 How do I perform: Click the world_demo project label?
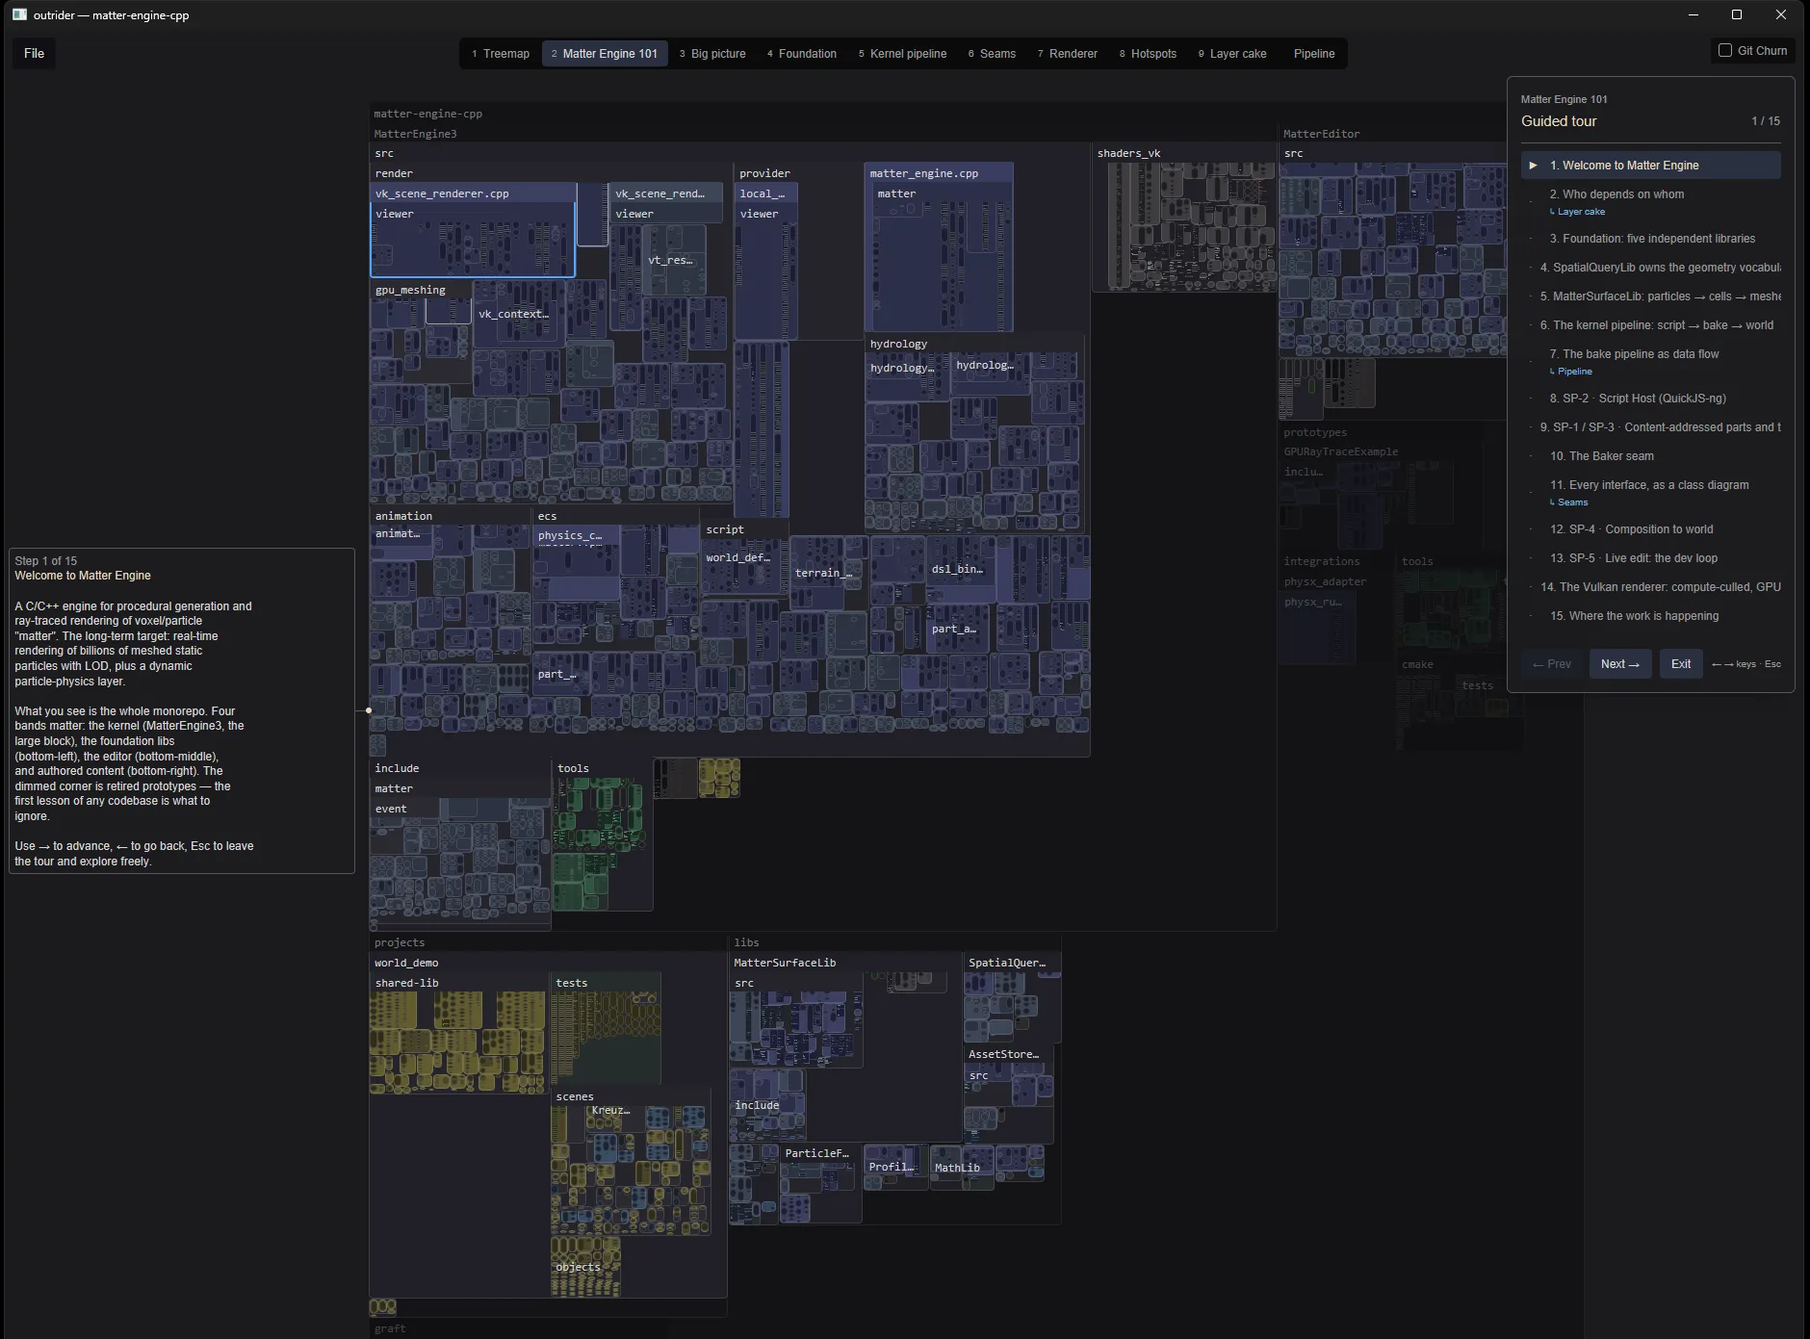[406, 963]
